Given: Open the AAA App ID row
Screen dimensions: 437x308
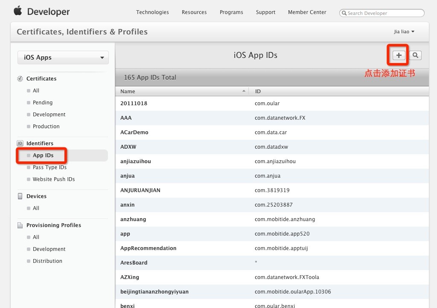Looking at the screenshot, I should [x=272, y=118].
